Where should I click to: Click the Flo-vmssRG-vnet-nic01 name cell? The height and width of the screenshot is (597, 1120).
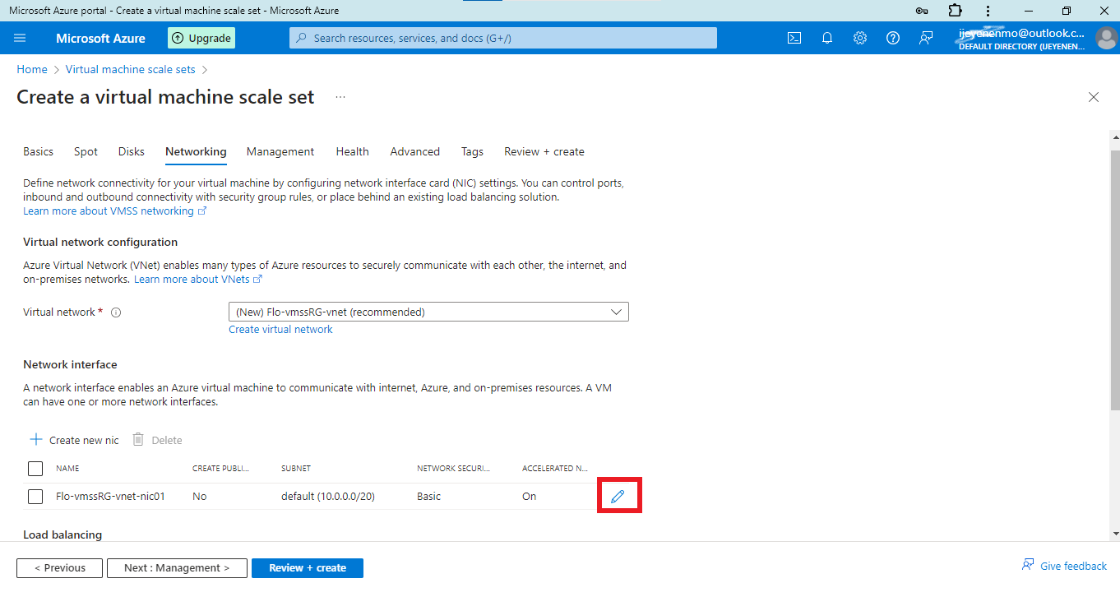point(110,496)
